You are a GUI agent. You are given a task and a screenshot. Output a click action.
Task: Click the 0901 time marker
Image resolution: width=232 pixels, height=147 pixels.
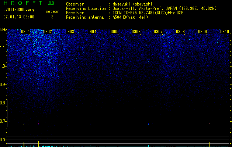click(25, 32)
